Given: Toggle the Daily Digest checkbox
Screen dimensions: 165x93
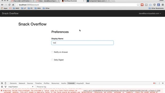Looking at the screenshot, I should 52,60.
